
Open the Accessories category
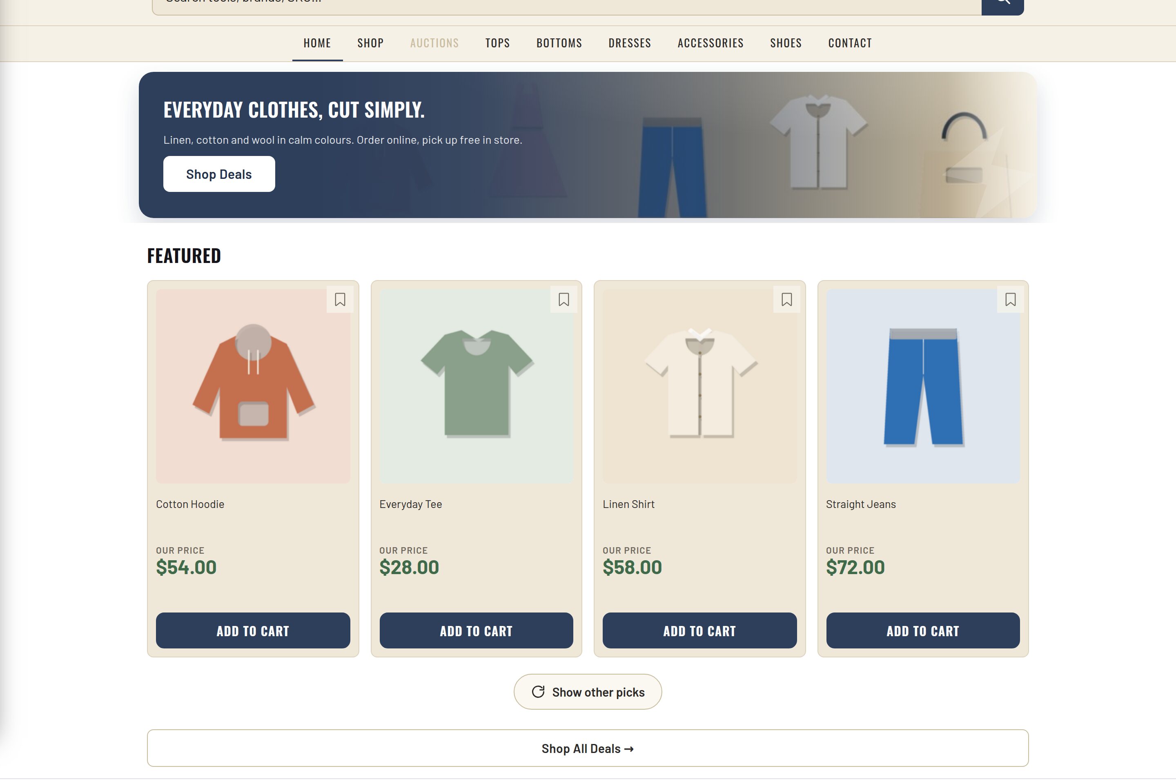(710, 44)
